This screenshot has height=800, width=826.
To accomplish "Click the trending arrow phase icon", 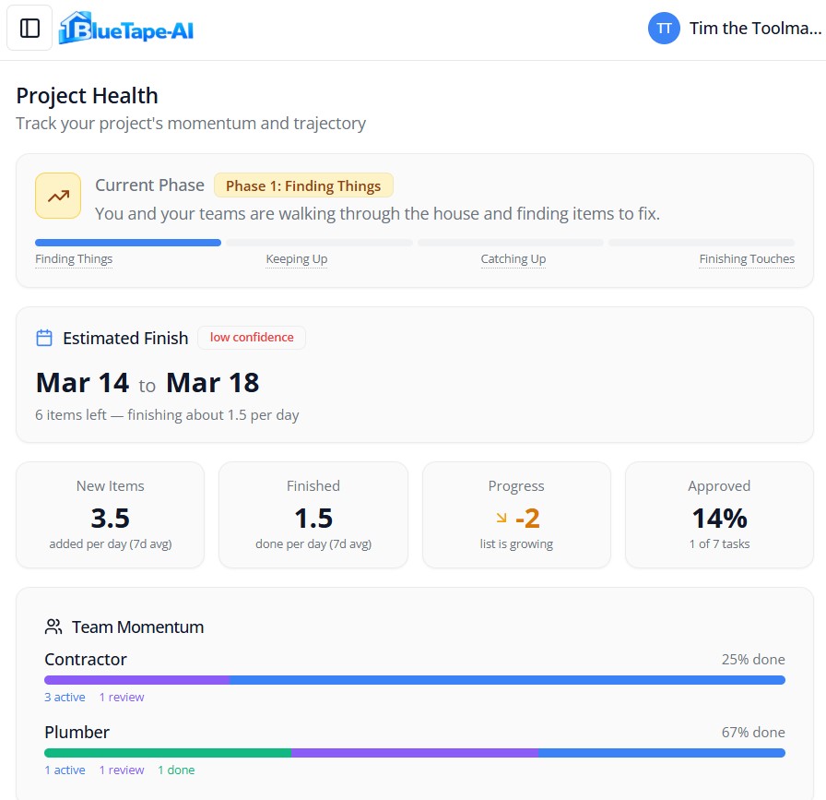I will [x=58, y=196].
